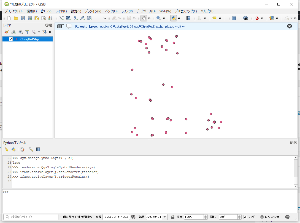Click the Clear Console broom icon
This screenshot has height=223, width=300.
[x=6, y=149]
